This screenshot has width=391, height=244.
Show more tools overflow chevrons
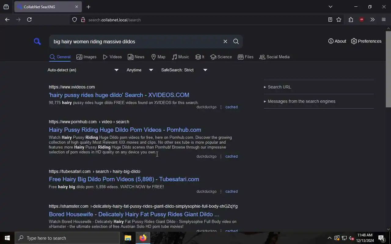click(x=372, y=20)
